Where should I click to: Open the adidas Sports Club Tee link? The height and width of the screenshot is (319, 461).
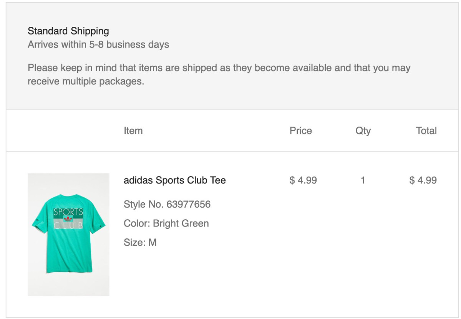pyautogui.click(x=174, y=180)
